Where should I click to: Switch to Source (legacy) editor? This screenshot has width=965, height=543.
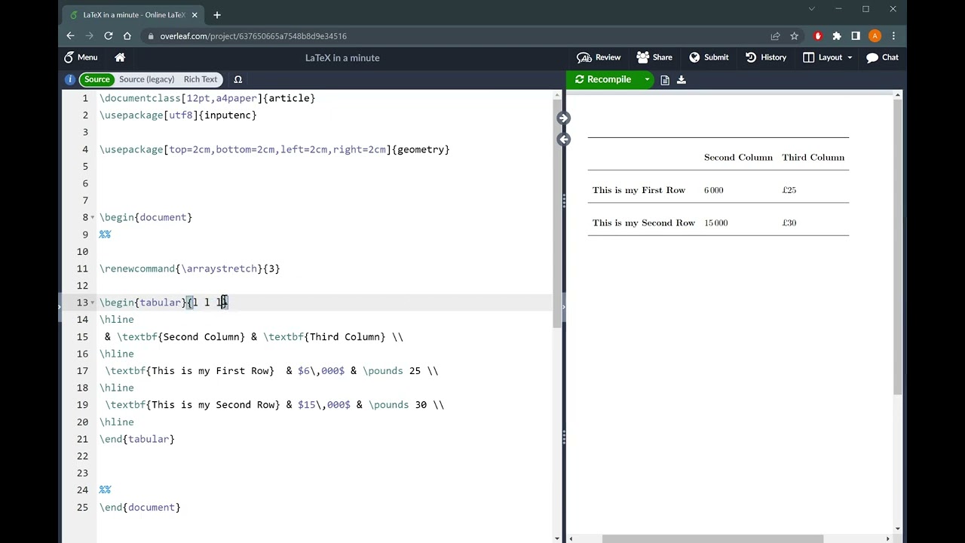point(146,79)
